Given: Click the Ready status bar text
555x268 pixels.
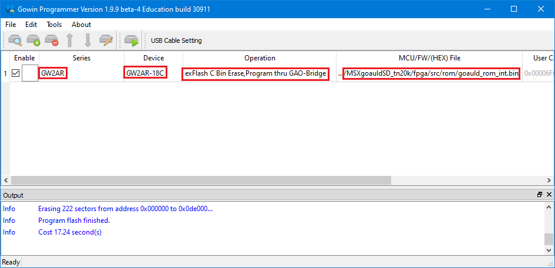Looking at the screenshot, I should coord(11,262).
